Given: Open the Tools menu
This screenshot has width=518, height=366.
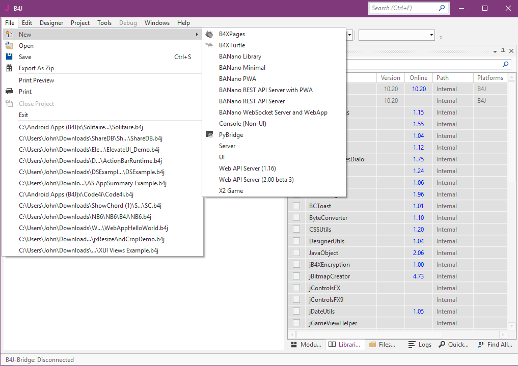Looking at the screenshot, I should [104, 23].
